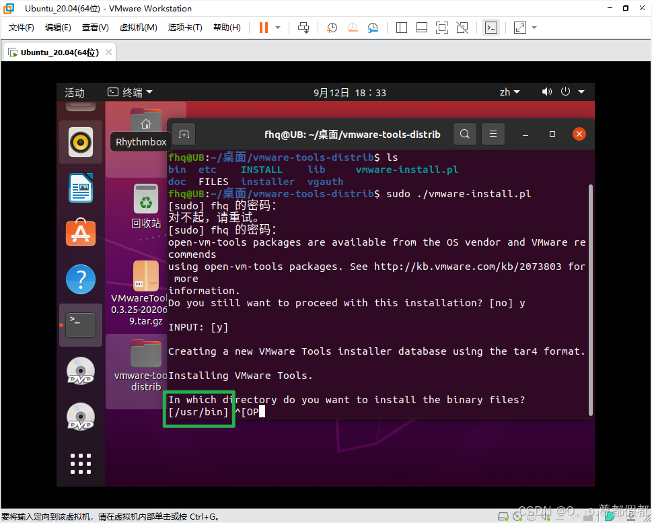Toggle the thumbnail bar view
The height and width of the screenshot is (523, 652).
422,28
